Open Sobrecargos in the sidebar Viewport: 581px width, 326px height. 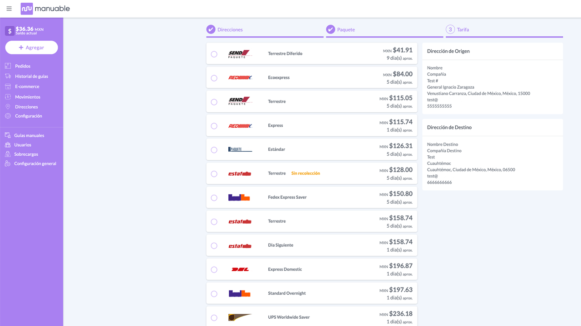pos(26,154)
